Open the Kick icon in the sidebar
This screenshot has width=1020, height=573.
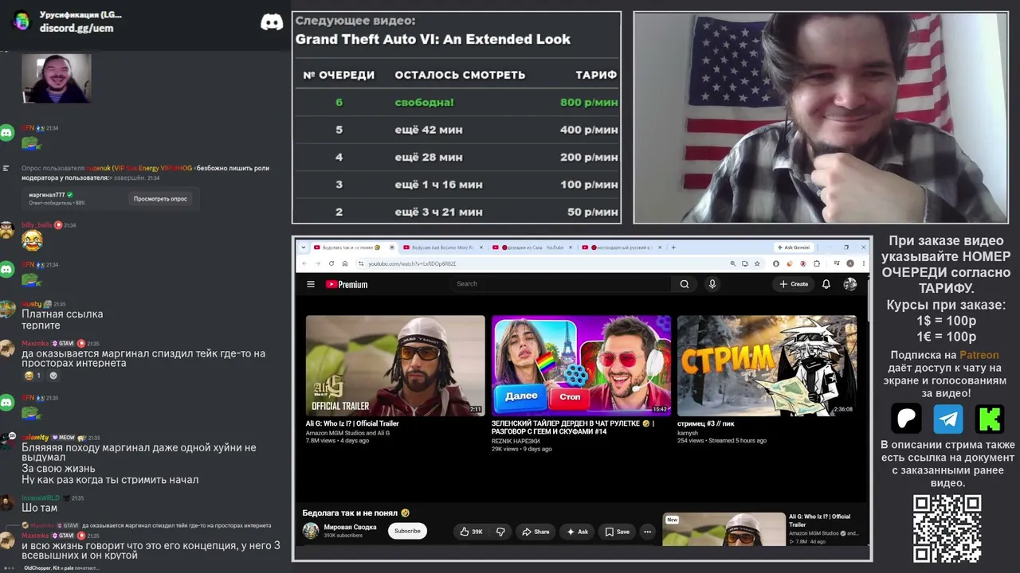point(990,419)
